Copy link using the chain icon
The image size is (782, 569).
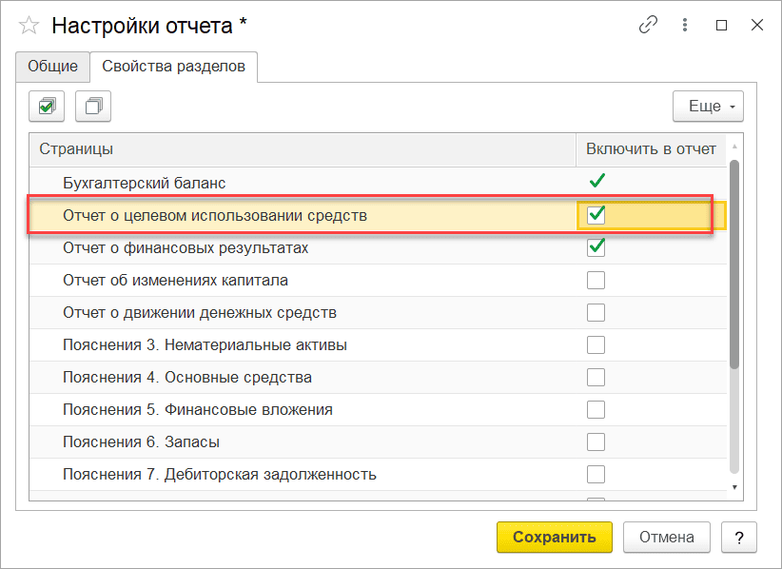649,26
